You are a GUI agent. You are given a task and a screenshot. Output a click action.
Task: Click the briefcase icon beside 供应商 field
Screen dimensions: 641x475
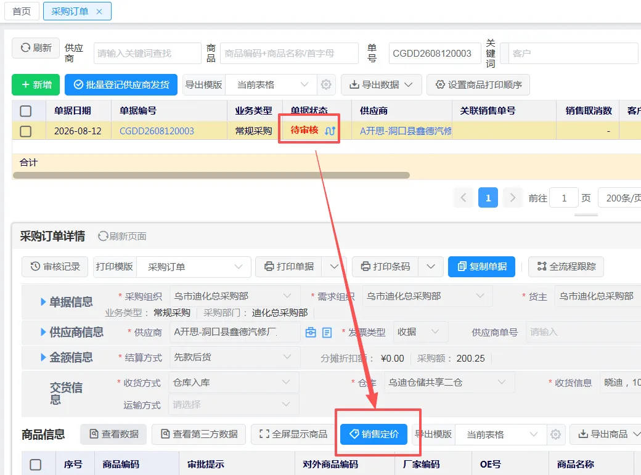(x=311, y=332)
